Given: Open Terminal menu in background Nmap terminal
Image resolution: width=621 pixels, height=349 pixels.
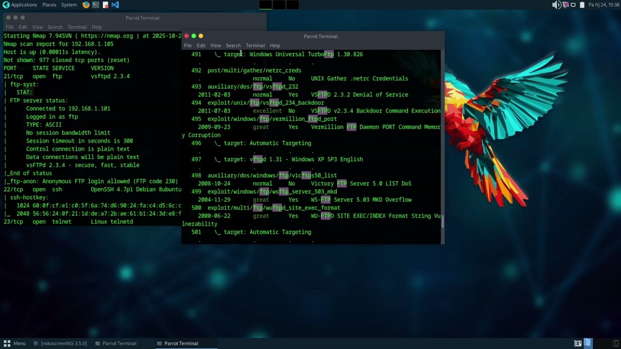Looking at the screenshot, I should (x=77, y=27).
